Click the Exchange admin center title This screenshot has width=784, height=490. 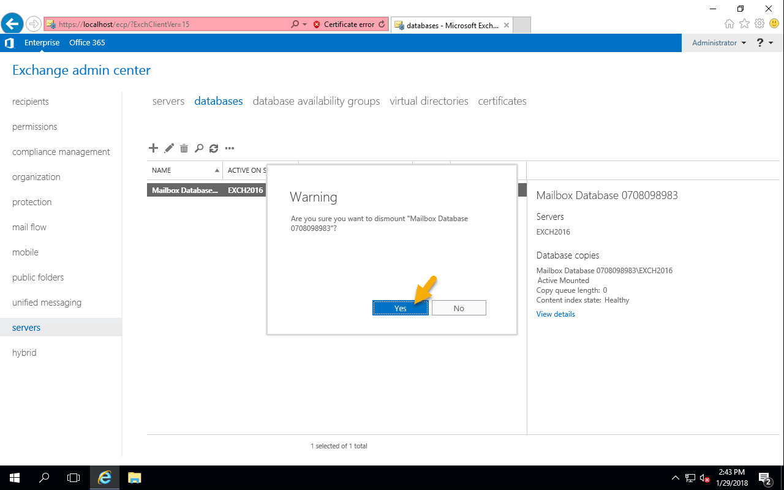[x=81, y=70]
